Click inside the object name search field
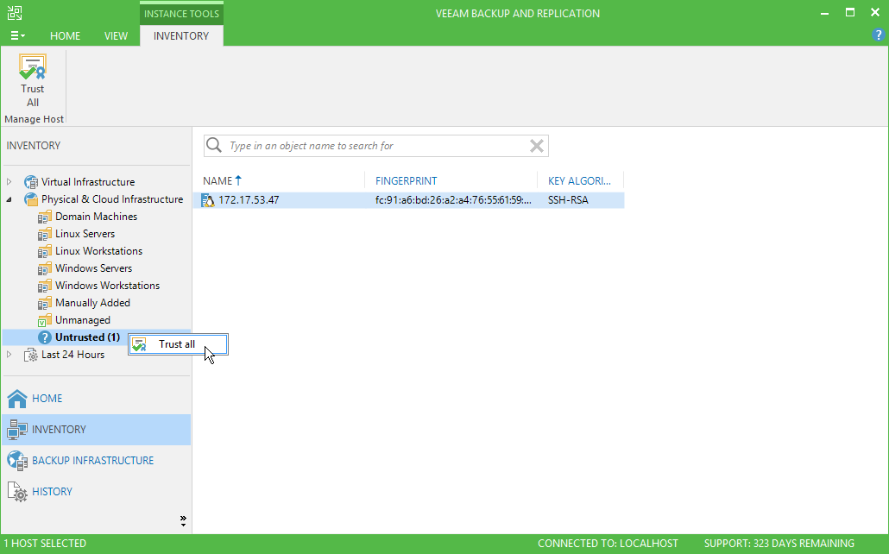889x554 pixels. [376, 146]
